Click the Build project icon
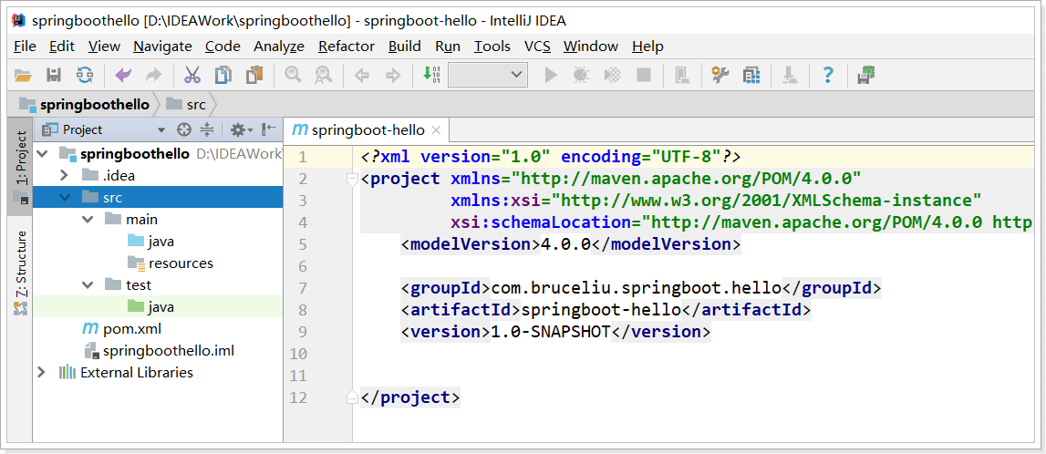 click(431, 75)
